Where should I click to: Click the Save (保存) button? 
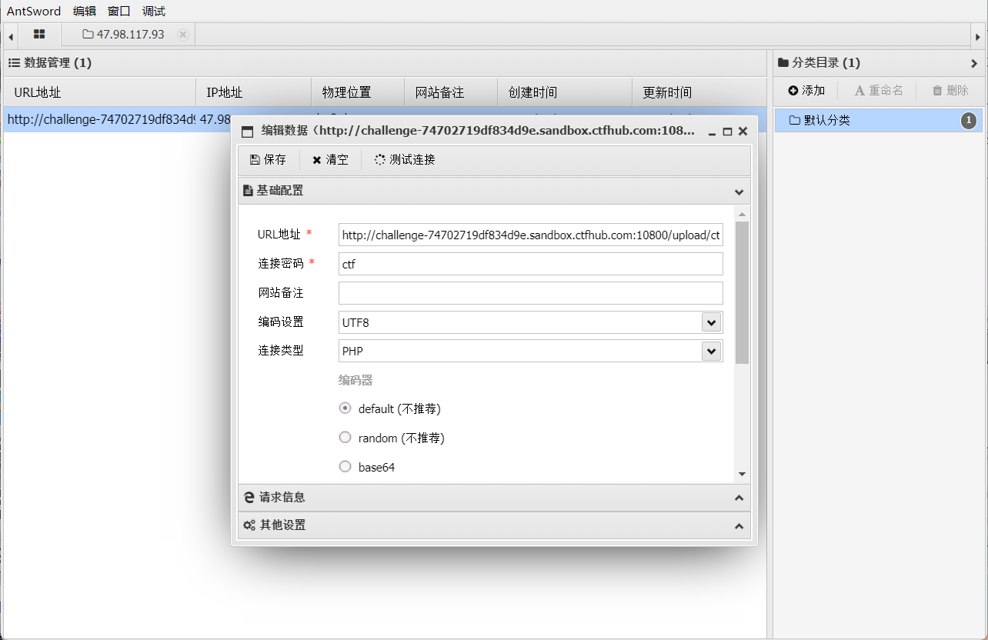click(x=268, y=160)
